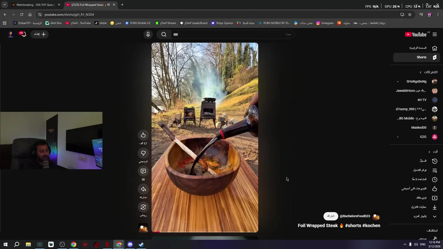
Task: Open Downloads in sidebar
Action: [x=417, y=207]
